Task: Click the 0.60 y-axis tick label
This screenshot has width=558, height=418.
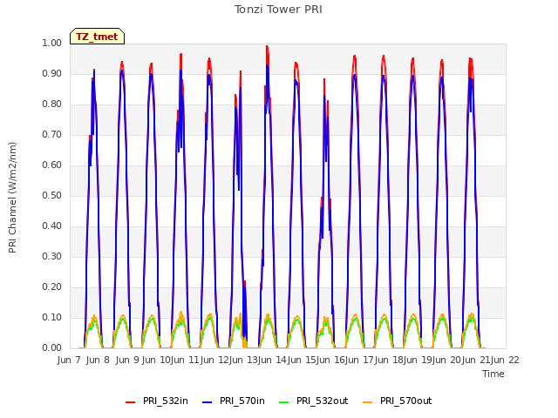Action: 52,165
